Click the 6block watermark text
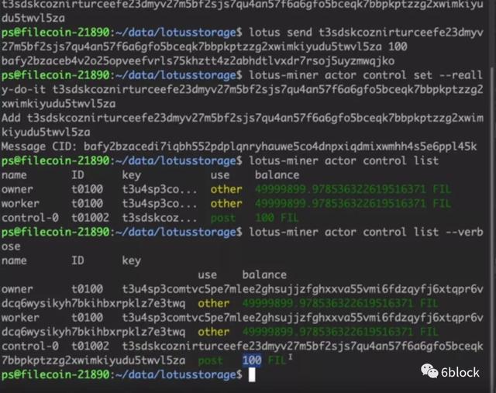Viewport: 496px width, 393px height. click(460, 372)
